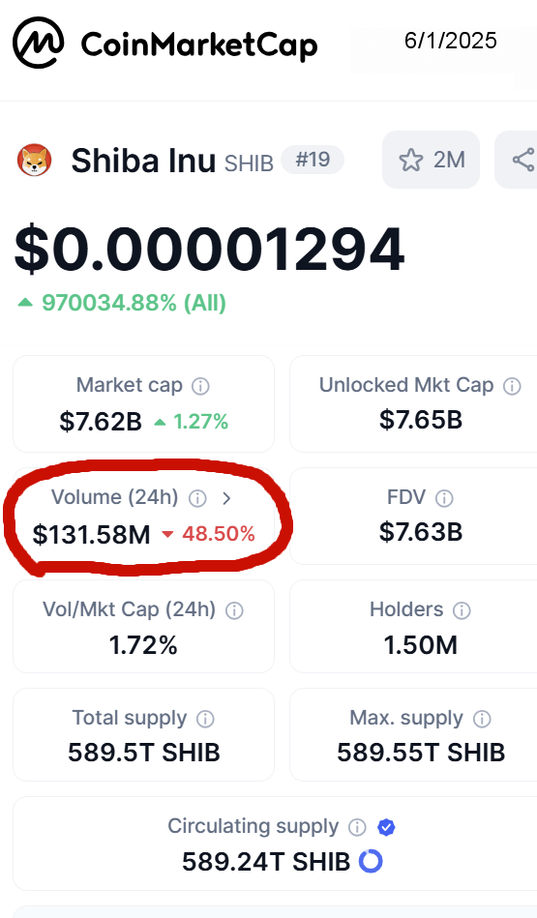This screenshot has height=918, width=537.
Task: Click the Shiba Inu coin avatar
Action: [34, 160]
